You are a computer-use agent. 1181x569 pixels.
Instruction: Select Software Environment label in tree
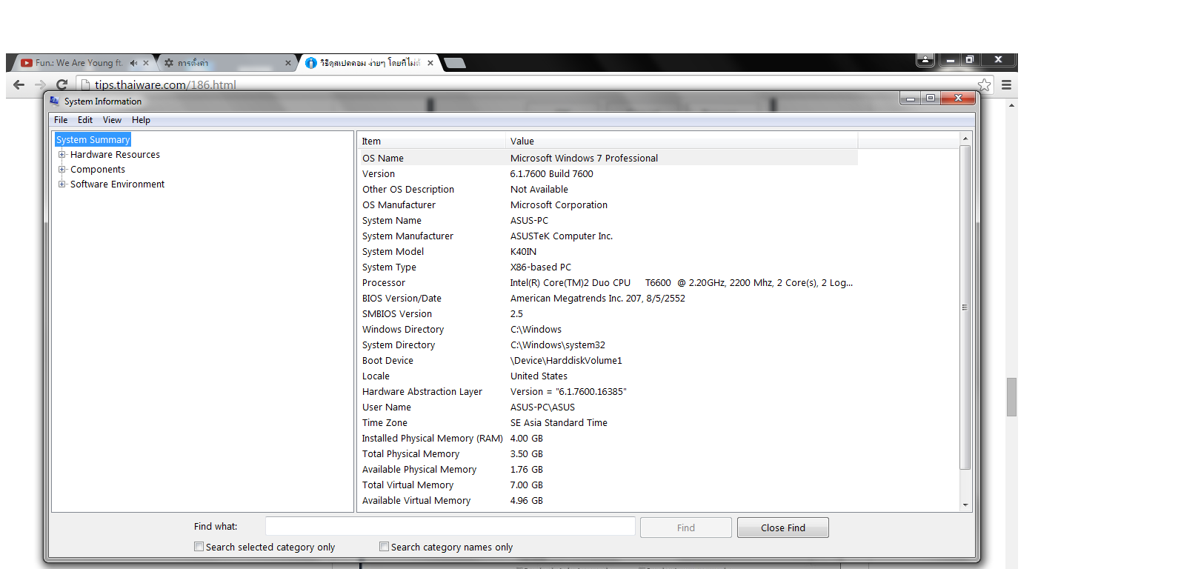click(117, 184)
